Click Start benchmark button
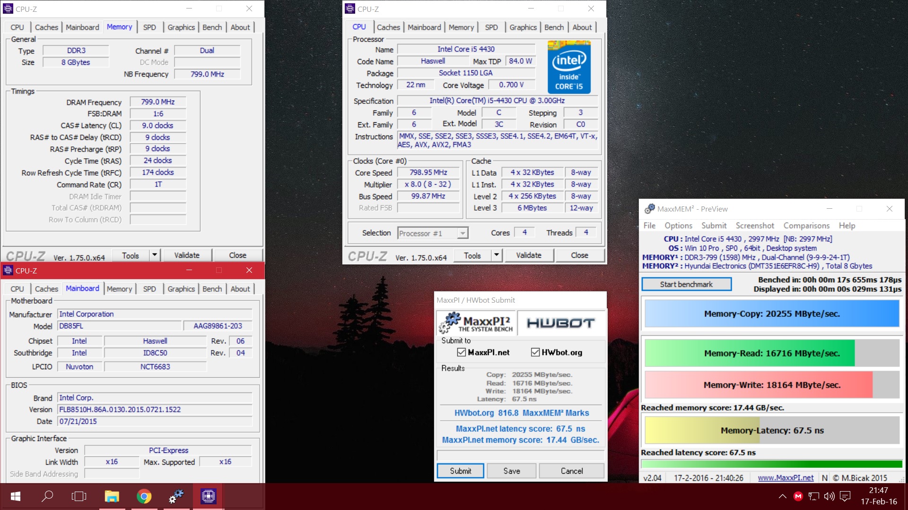The width and height of the screenshot is (908, 510). [686, 284]
